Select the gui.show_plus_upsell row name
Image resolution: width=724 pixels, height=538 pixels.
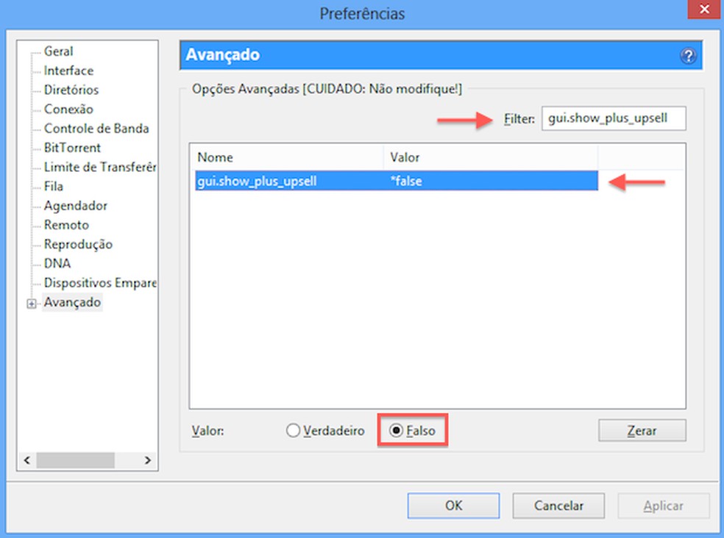257,181
